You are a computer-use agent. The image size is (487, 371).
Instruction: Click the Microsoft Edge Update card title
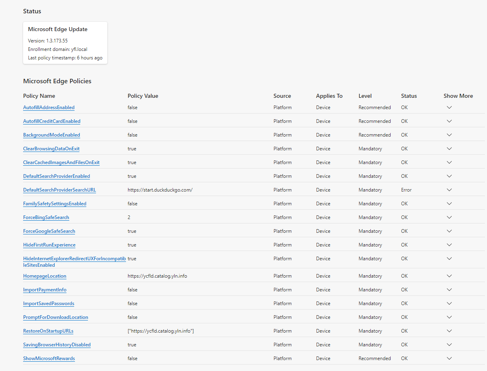tap(58, 29)
